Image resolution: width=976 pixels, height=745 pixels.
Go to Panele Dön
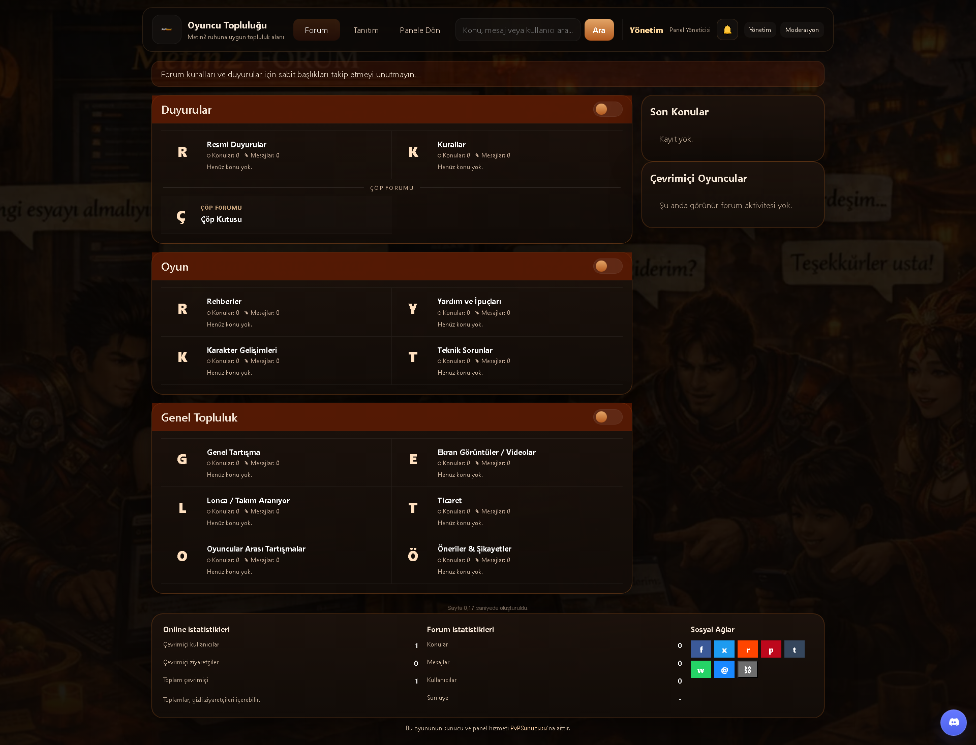(x=420, y=30)
